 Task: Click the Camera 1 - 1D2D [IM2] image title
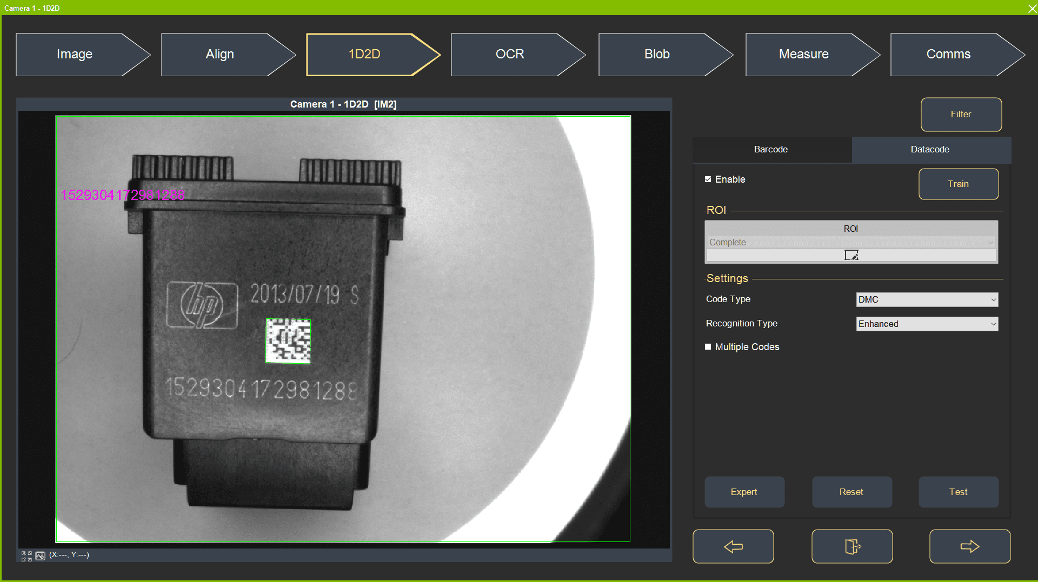(x=343, y=104)
